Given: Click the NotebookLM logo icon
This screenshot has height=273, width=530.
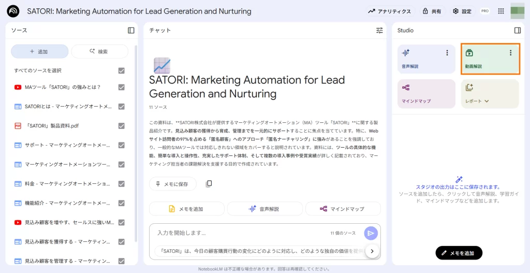Looking at the screenshot, I should (x=13, y=11).
